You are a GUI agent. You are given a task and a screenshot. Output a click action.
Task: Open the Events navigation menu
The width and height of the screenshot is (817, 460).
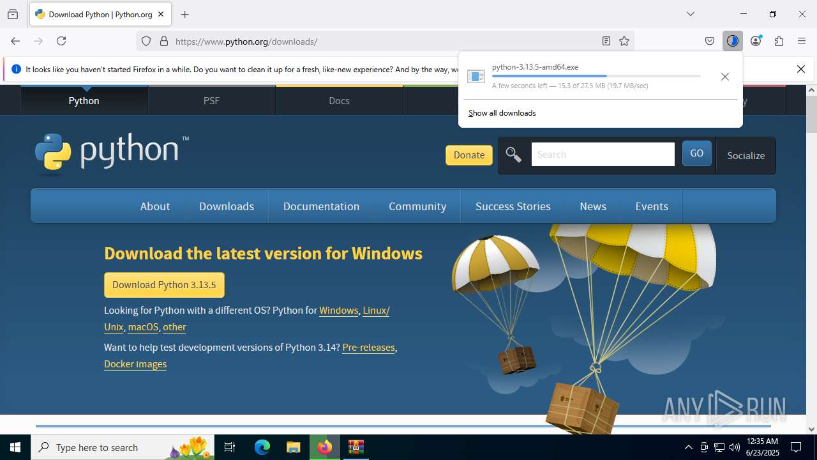point(652,206)
